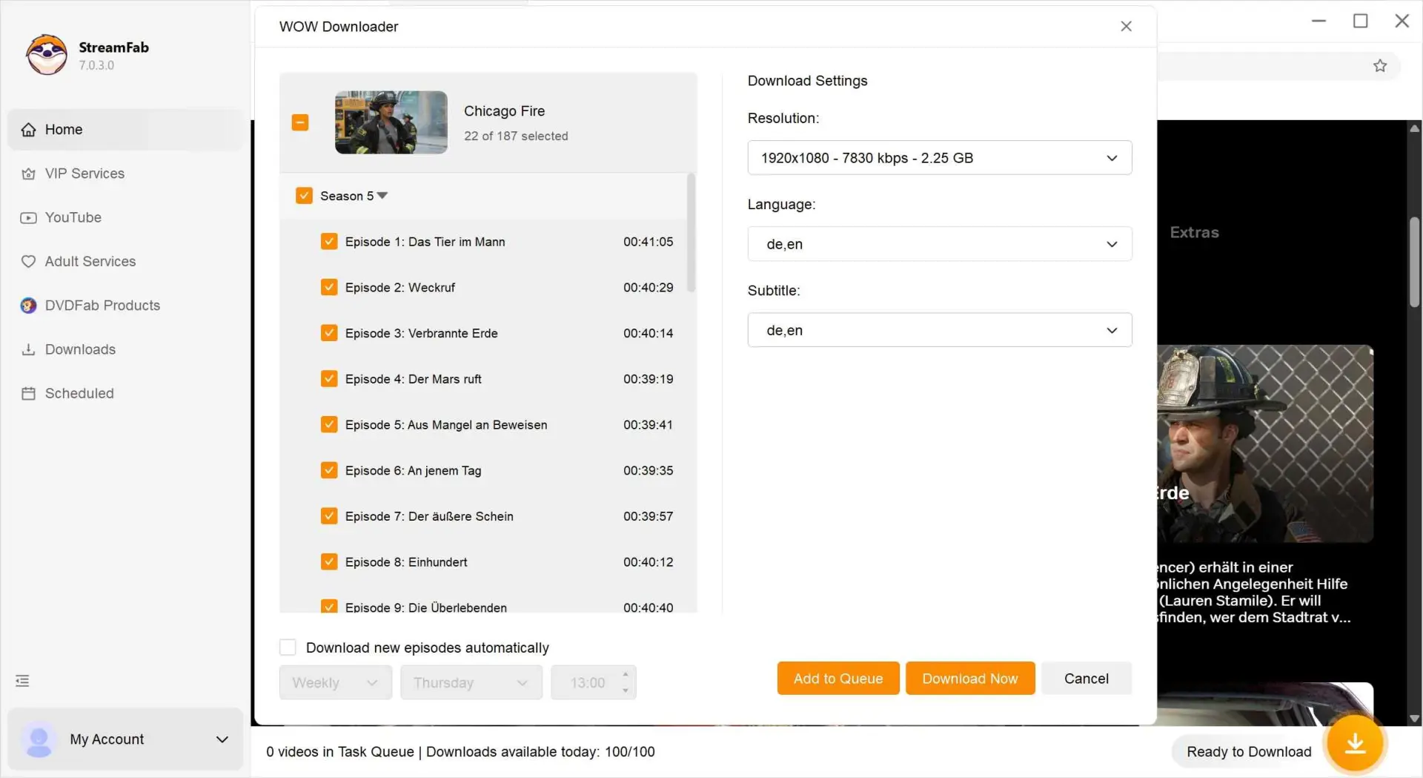Uncheck Episode 2: Weckruf

click(x=329, y=288)
